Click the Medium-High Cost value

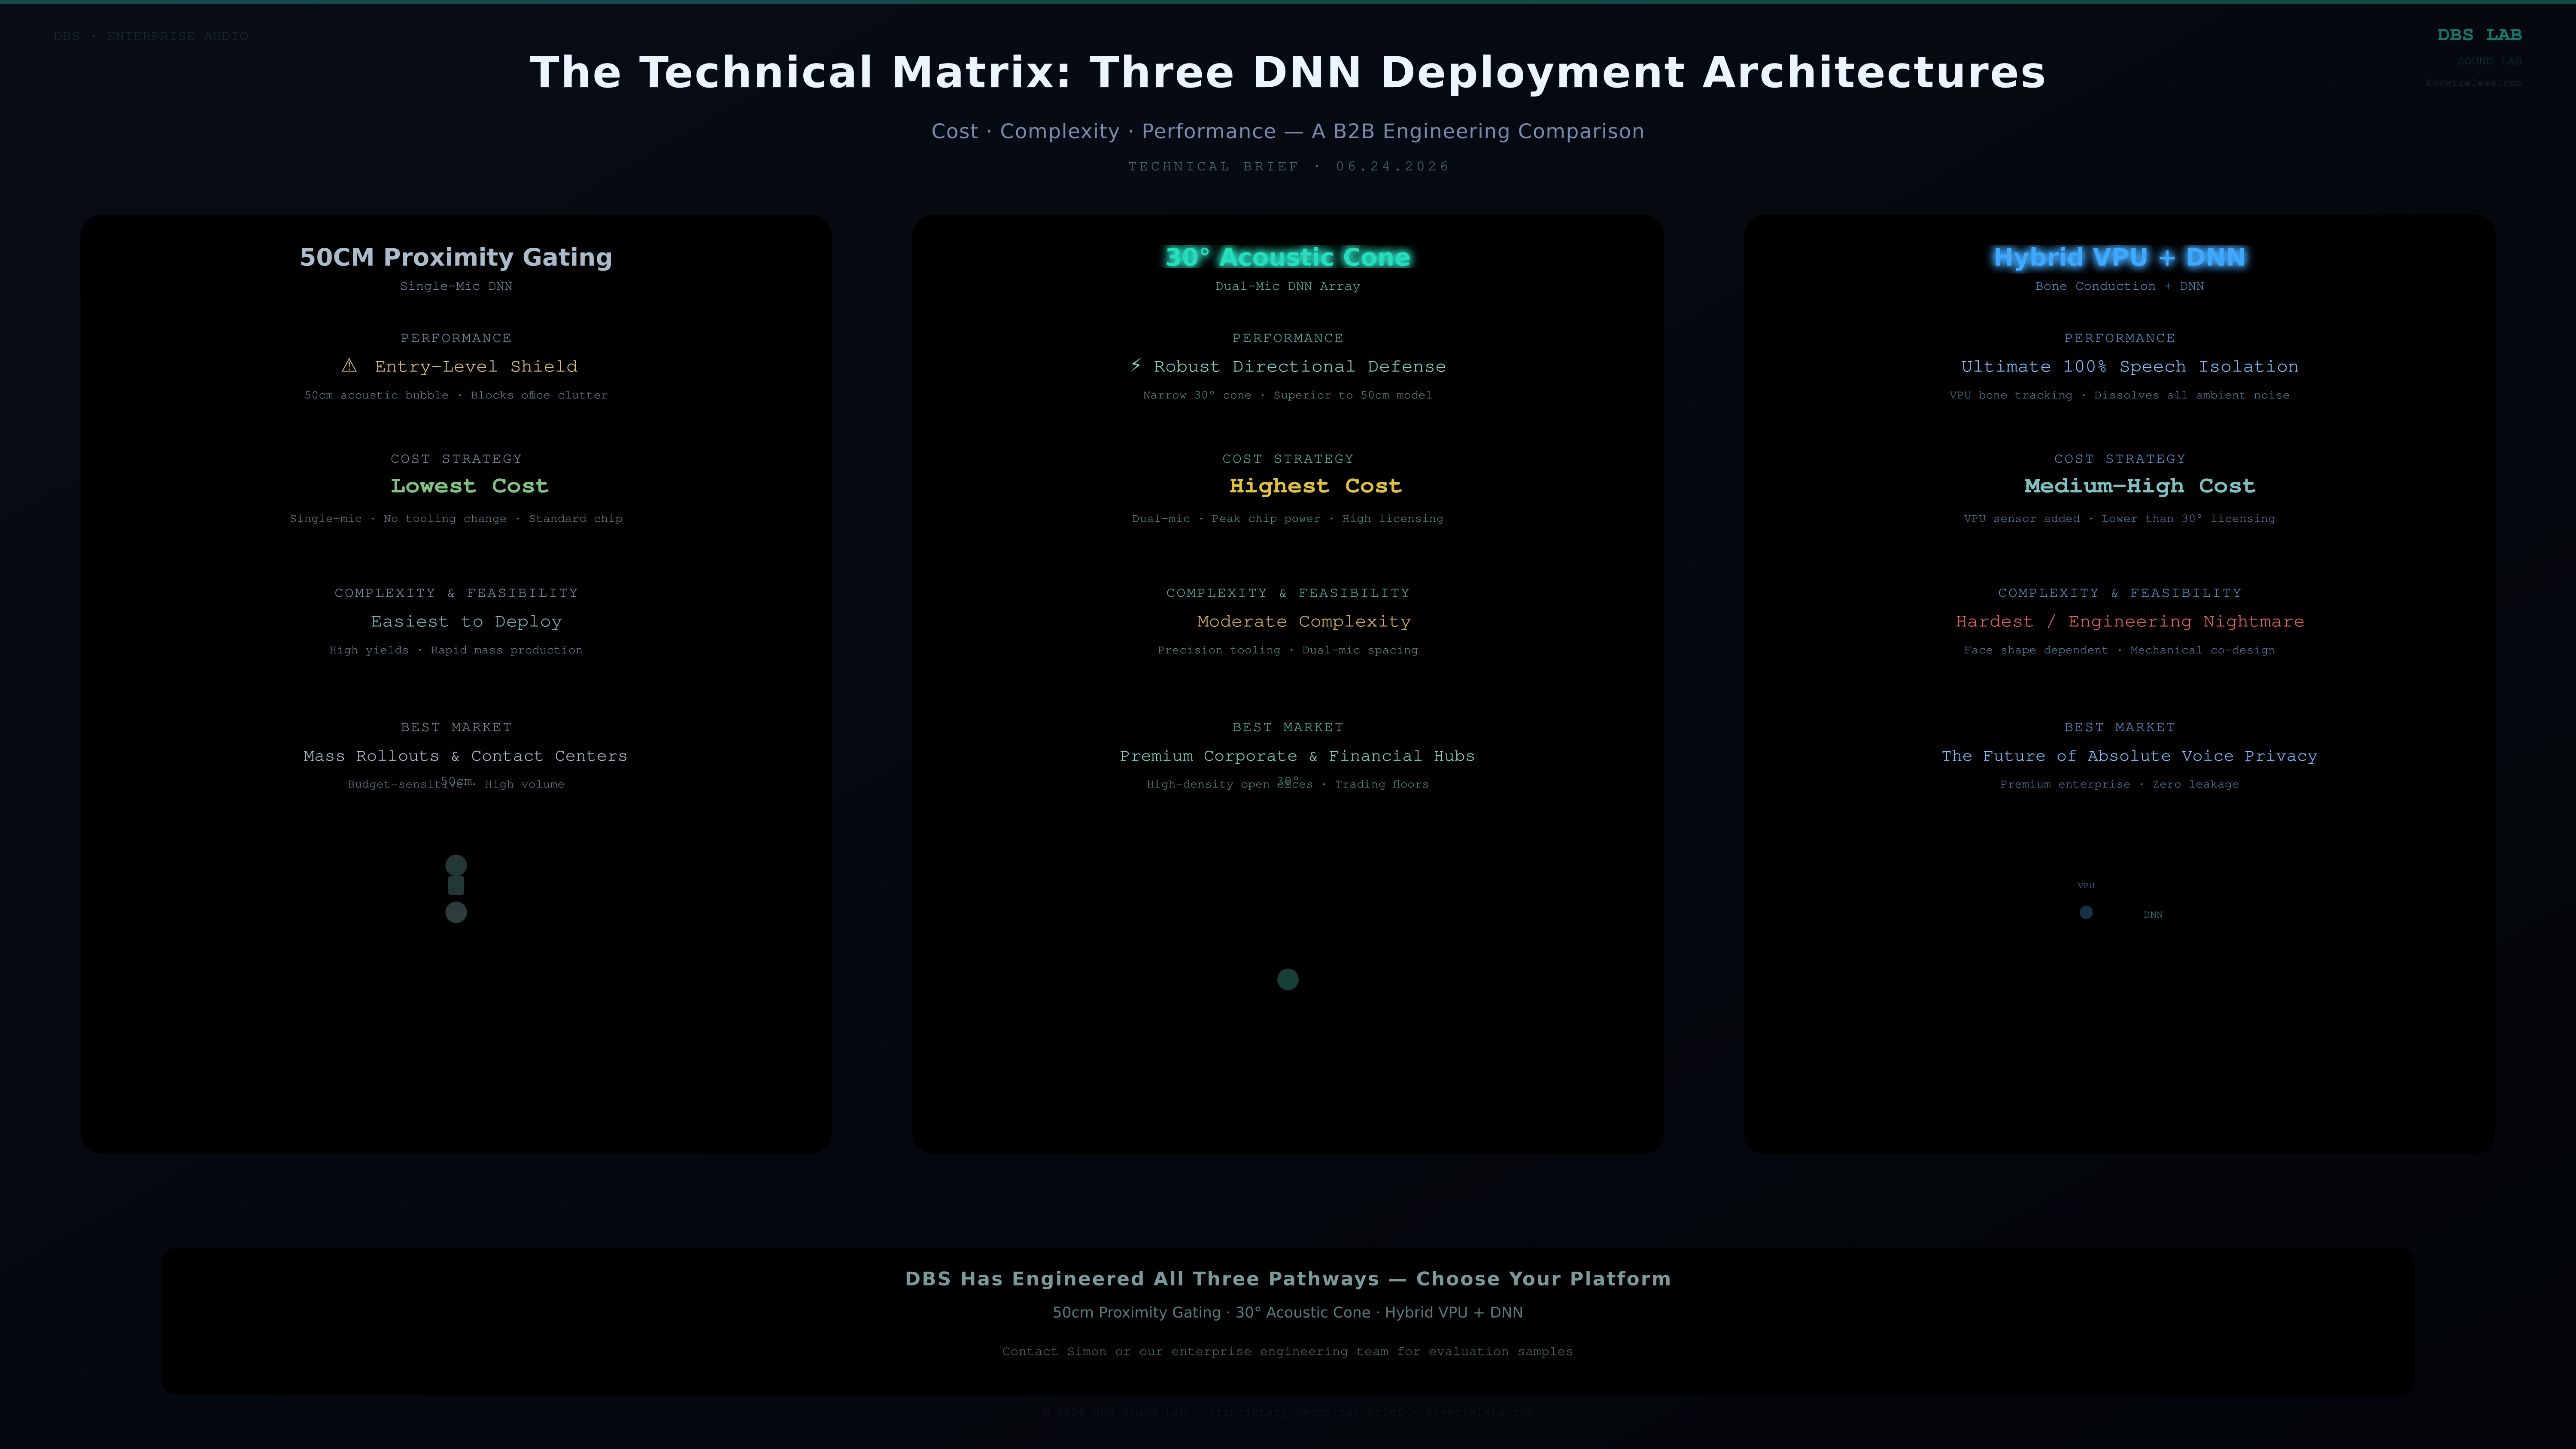pyautogui.click(x=2139, y=486)
